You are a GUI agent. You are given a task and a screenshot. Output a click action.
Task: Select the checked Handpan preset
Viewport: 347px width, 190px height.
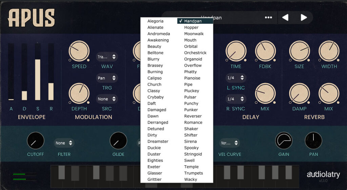tap(195, 21)
